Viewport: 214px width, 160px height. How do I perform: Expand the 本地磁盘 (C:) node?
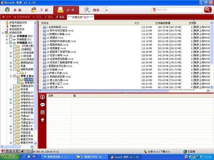[x=7, y=36]
